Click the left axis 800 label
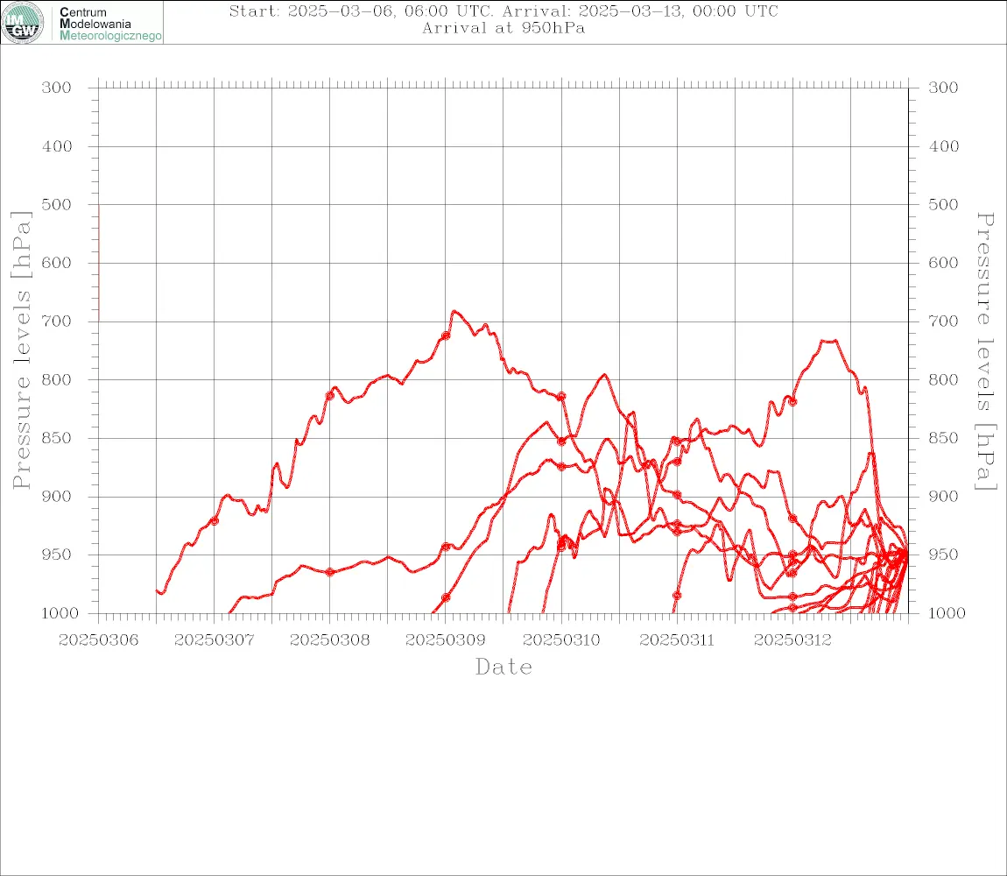Screen dimensions: 1007x876 click(57, 380)
